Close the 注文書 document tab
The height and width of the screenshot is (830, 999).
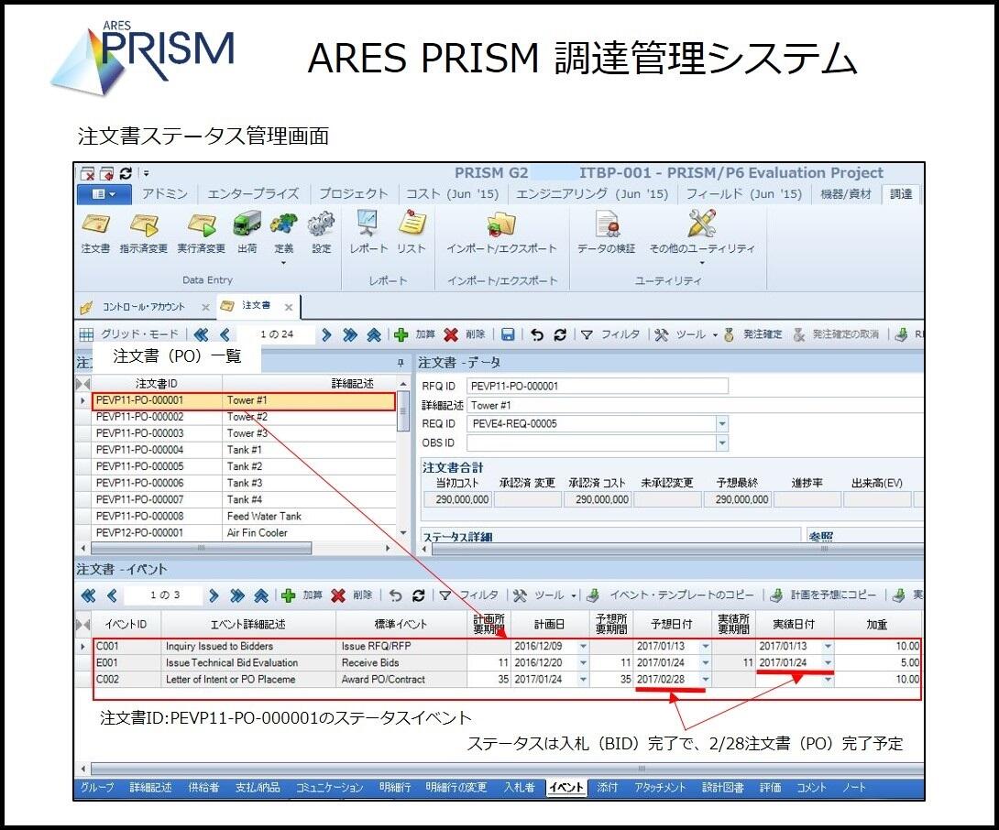click(289, 307)
